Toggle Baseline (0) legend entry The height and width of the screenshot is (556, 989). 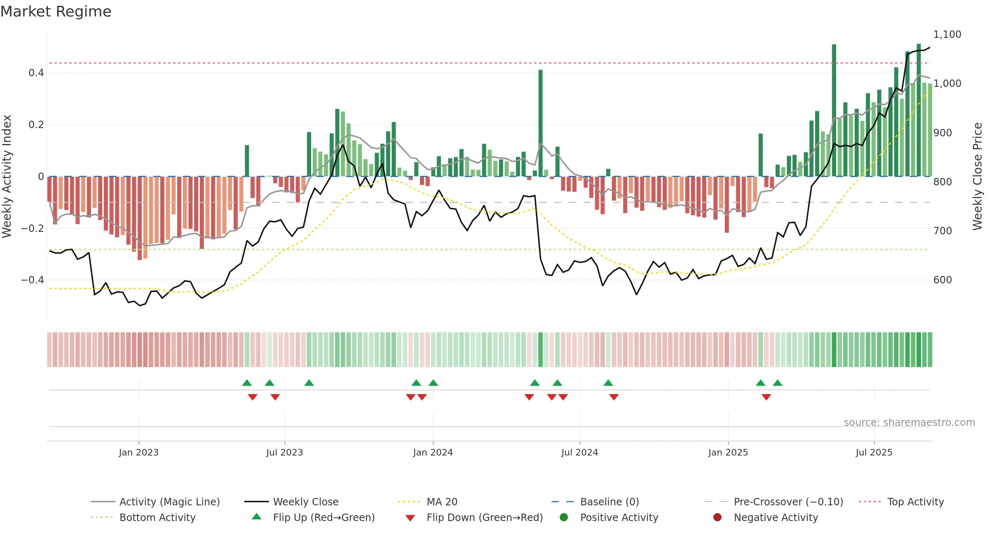(595, 502)
